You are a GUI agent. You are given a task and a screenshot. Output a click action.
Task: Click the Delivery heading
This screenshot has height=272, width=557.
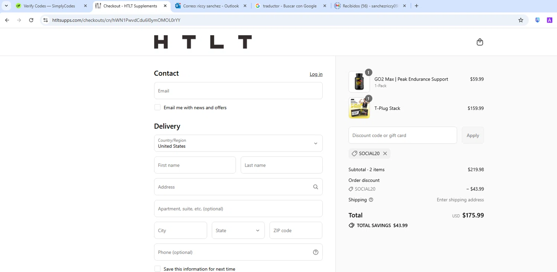pyautogui.click(x=167, y=126)
